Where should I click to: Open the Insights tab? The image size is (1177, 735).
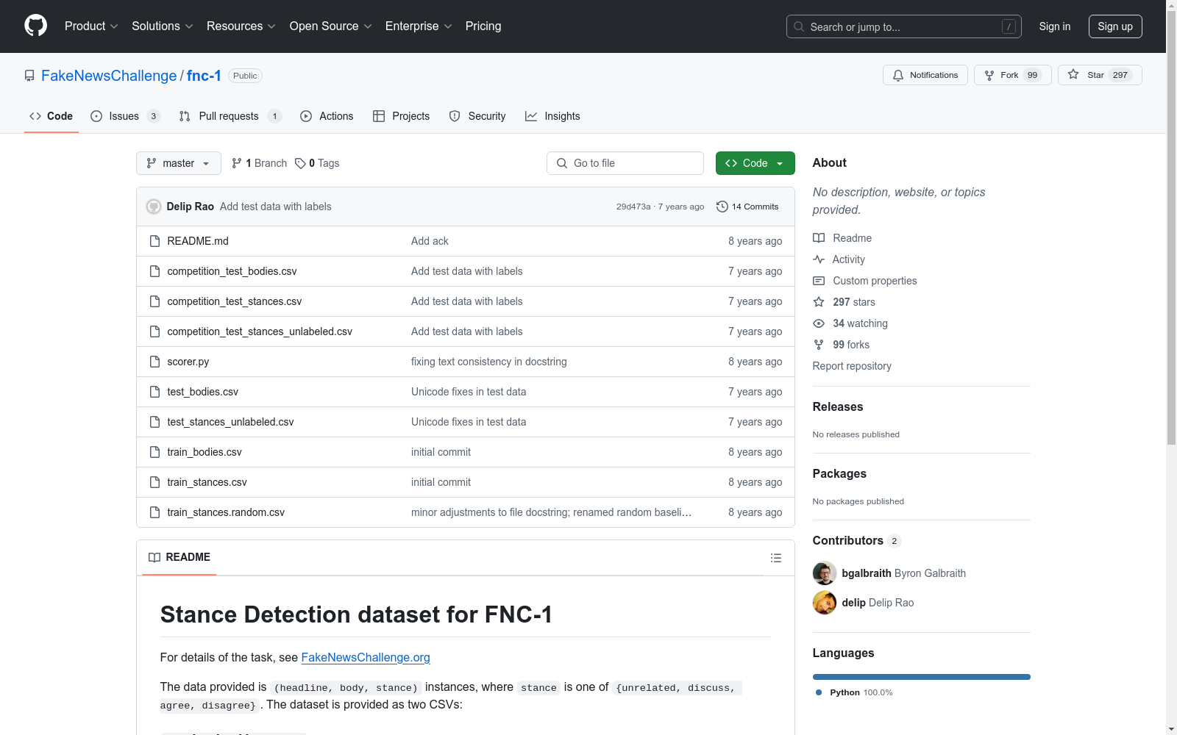tap(552, 116)
